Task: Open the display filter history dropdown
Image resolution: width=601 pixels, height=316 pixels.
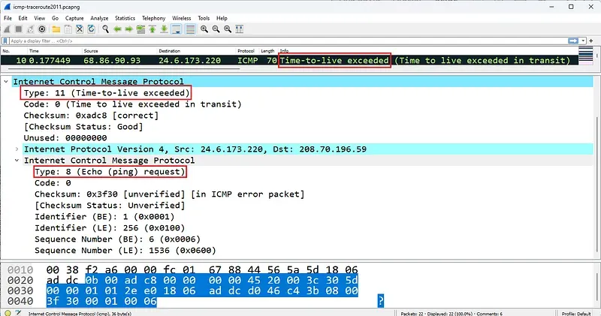Action: [x=584, y=41]
